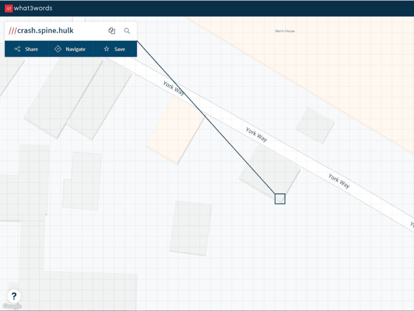
Task: Click the middle York Way road label
Action: [x=256, y=134]
